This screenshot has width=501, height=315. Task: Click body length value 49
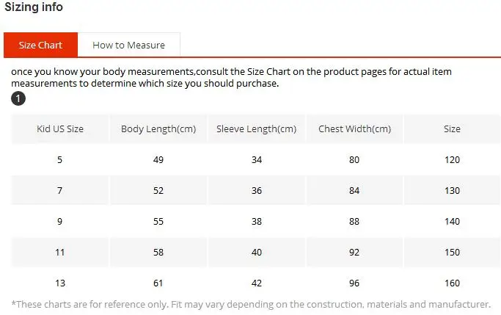[x=158, y=159]
